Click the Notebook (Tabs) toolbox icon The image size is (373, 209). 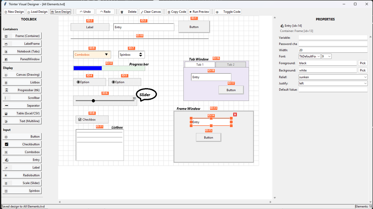(x=6, y=52)
